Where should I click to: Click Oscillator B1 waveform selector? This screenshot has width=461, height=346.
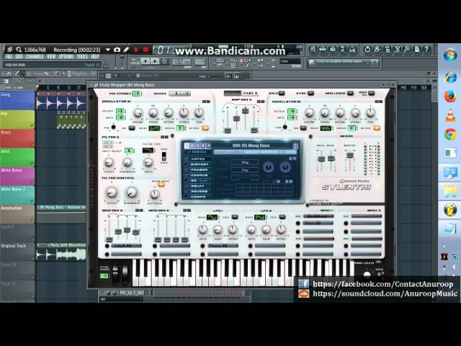[326, 128]
